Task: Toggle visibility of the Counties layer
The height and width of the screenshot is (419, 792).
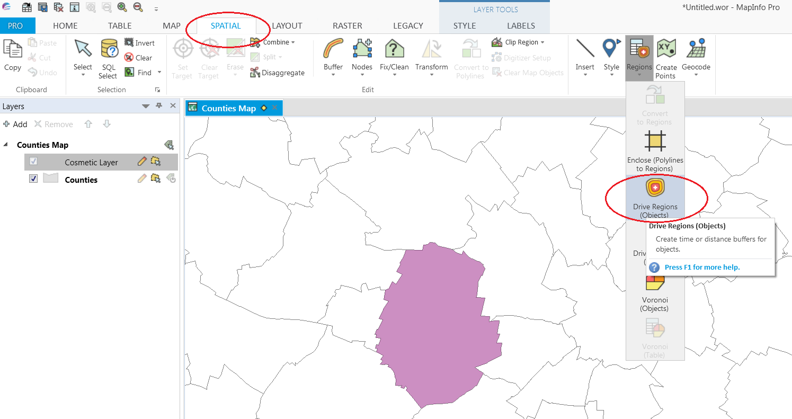Action: (33, 179)
